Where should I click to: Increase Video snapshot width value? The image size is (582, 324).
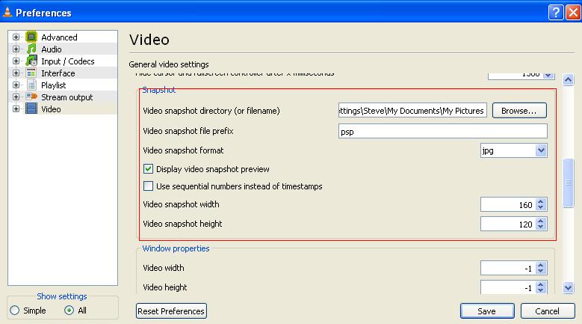(541, 201)
